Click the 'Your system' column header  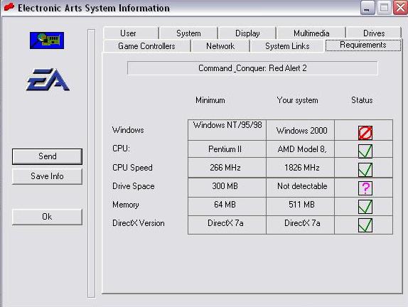point(297,100)
